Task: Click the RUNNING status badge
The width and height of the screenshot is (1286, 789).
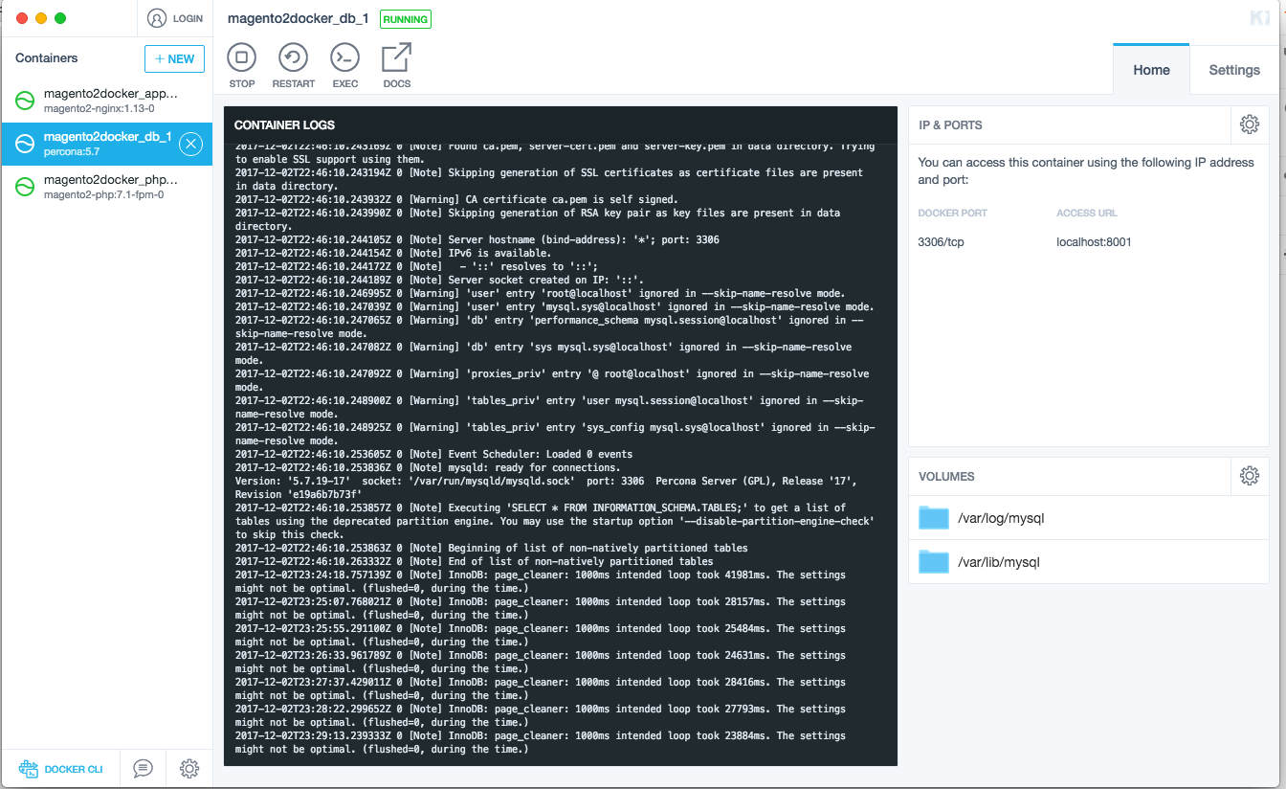Action: [405, 19]
